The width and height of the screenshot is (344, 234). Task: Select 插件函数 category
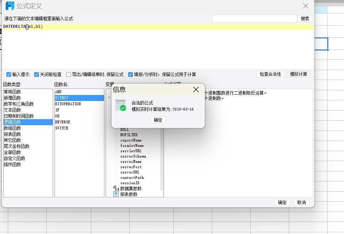[28, 164]
